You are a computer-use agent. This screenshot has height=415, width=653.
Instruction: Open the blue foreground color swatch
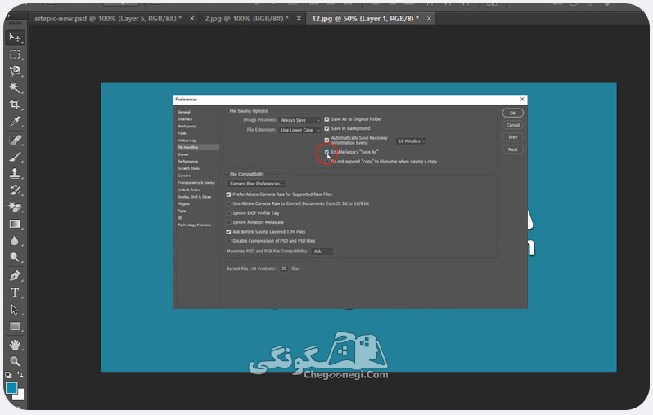[11, 387]
